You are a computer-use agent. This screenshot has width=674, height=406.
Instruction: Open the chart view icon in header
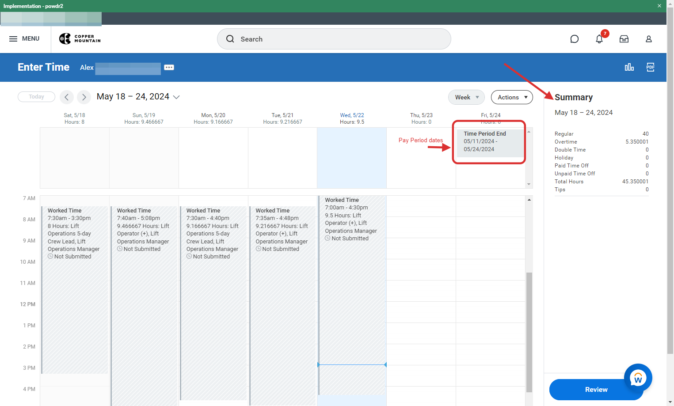(x=629, y=67)
